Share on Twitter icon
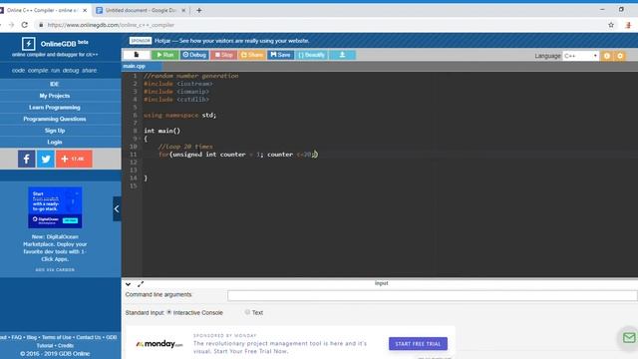 [46, 159]
